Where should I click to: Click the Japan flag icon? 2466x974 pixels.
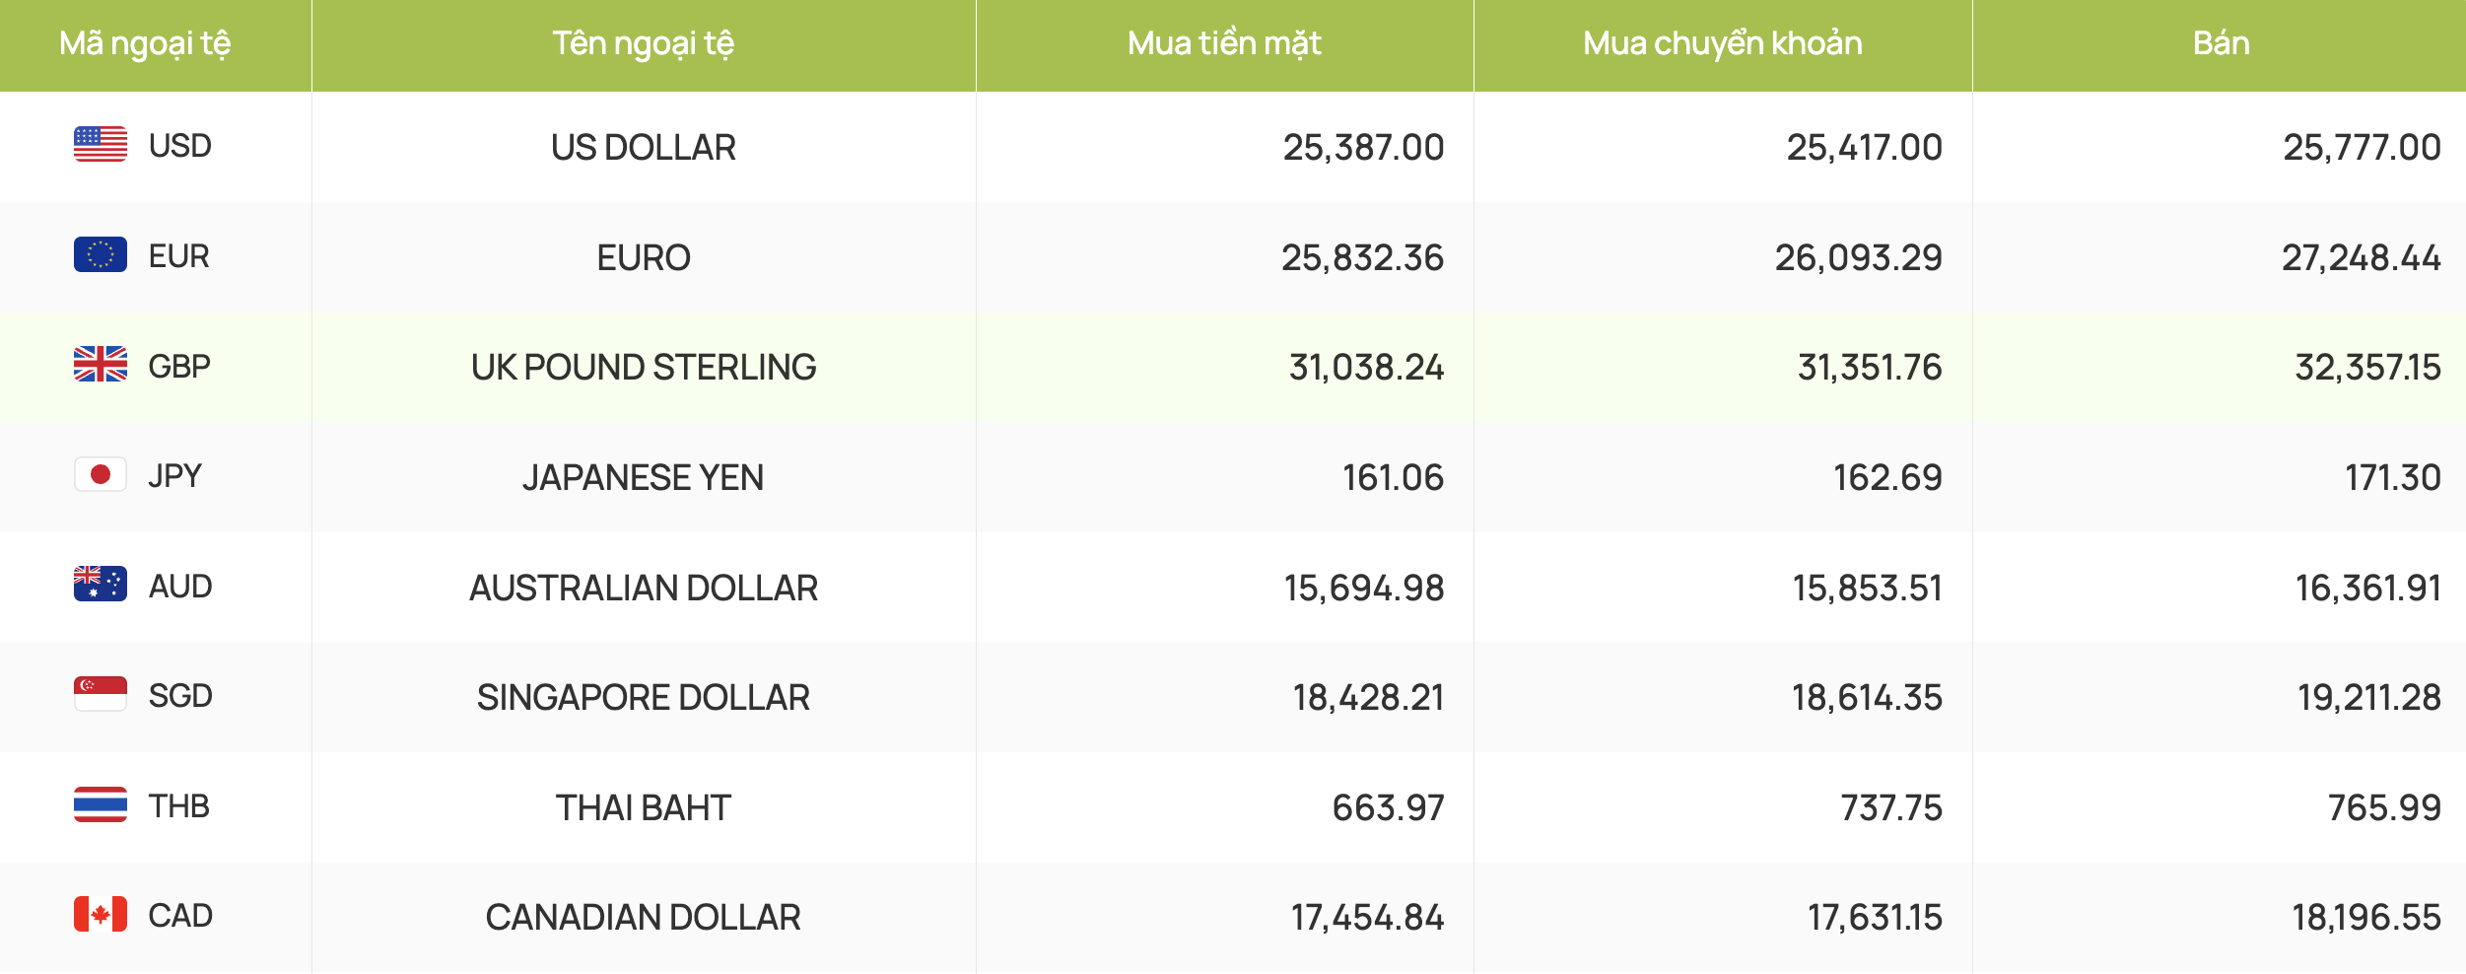(x=101, y=475)
